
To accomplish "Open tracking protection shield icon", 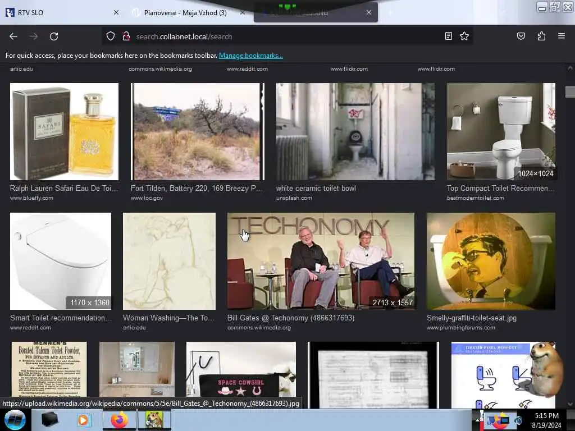I will click(x=111, y=36).
